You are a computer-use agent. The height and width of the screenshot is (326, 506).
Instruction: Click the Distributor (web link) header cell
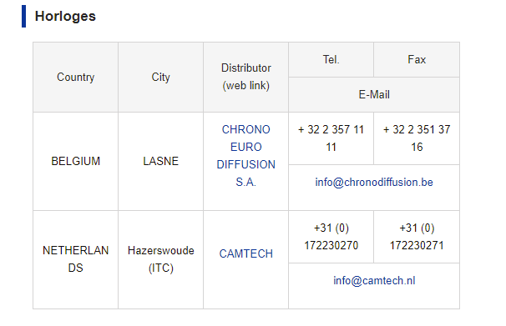[x=245, y=77]
